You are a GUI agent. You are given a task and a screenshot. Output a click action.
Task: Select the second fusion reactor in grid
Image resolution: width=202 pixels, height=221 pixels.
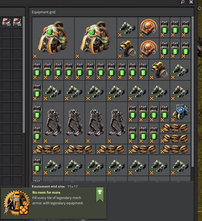click(96, 38)
